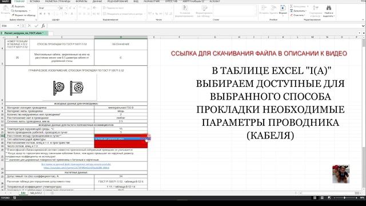
Task: Select cell with allowable current value 34
Action: click(x=121, y=176)
